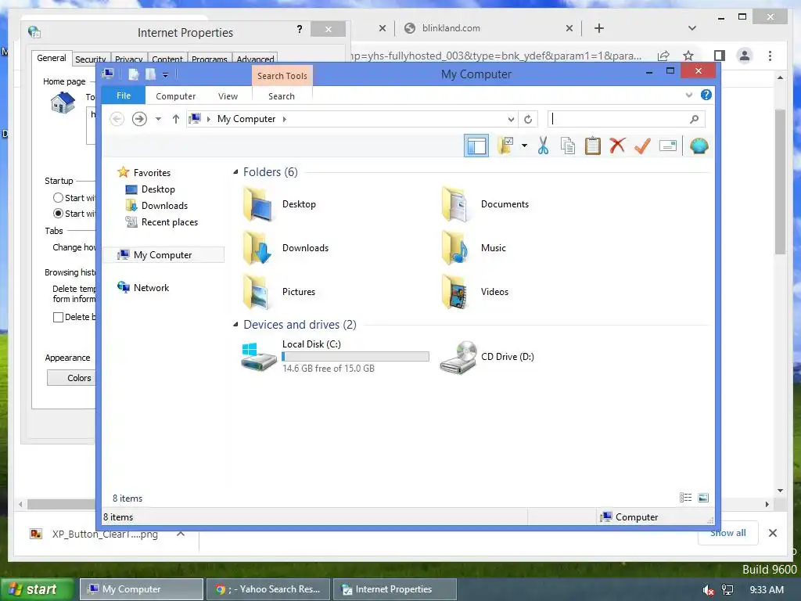This screenshot has height=601, width=801.
Task: Collapse Devices and drives group
Action: click(x=235, y=324)
